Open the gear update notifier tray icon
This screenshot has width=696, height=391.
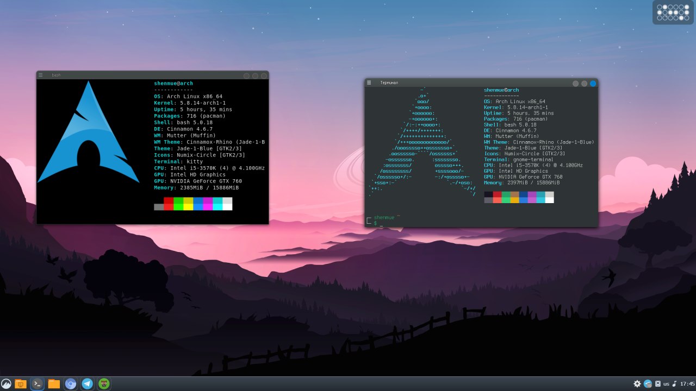[637, 384]
